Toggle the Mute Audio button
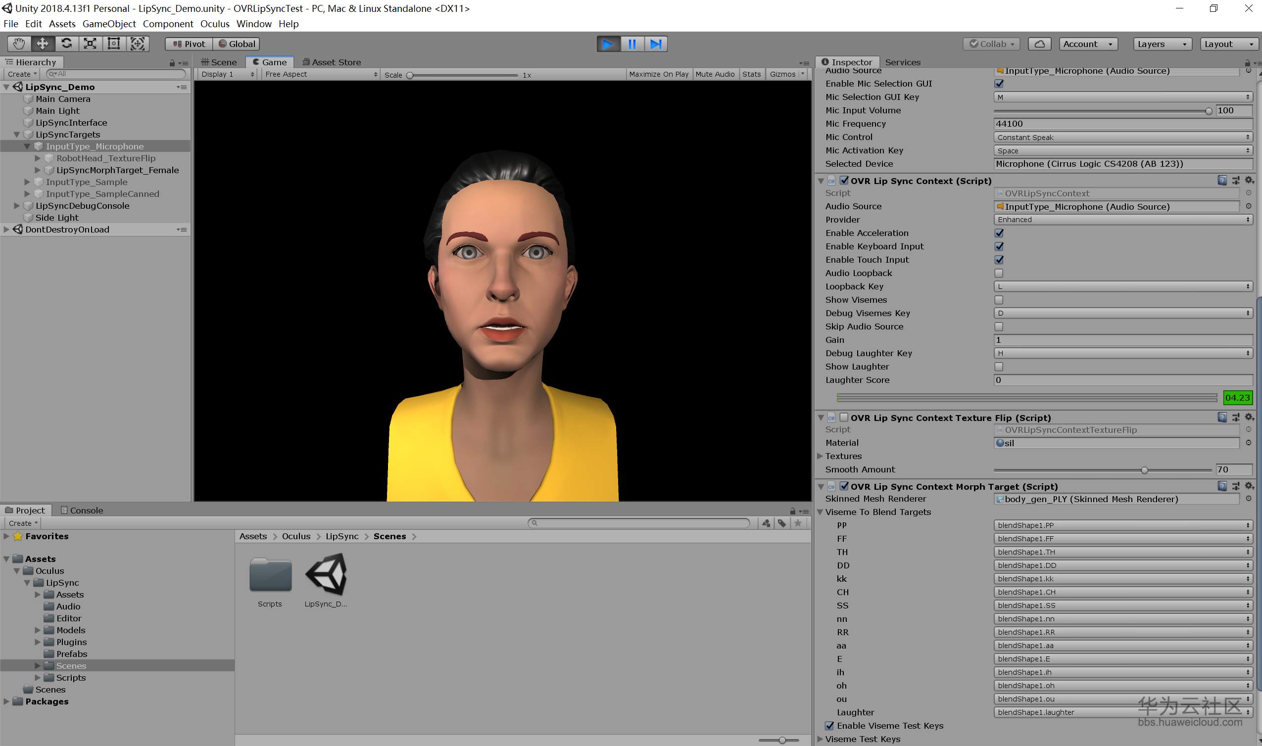1262x746 pixels. (x=715, y=74)
